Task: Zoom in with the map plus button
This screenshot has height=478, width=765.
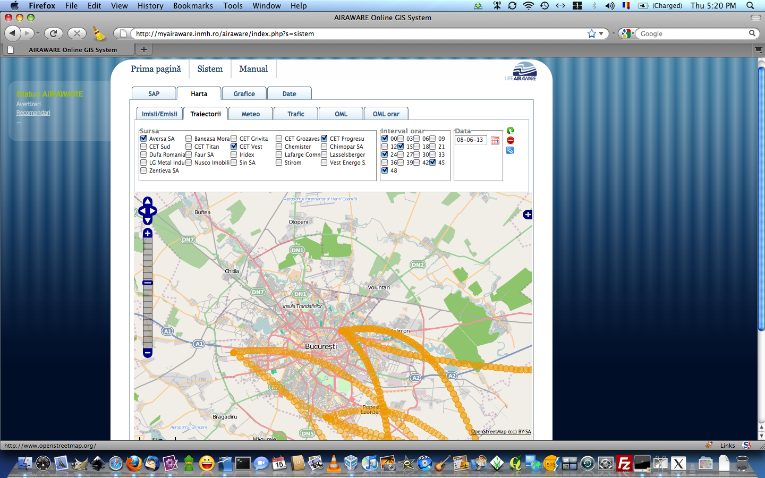Action: pos(148,233)
